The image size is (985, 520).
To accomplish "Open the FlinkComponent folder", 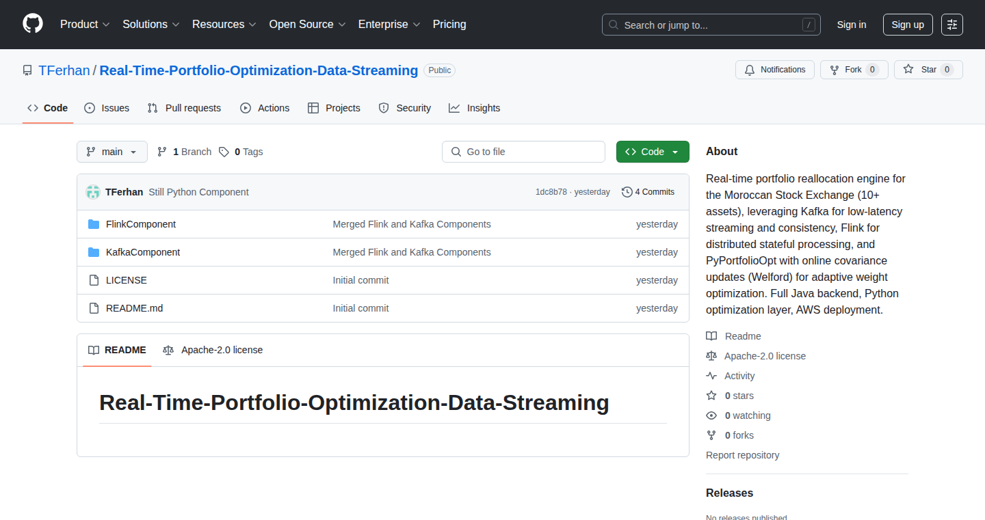I will pyautogui.click(x=141, y=224).
